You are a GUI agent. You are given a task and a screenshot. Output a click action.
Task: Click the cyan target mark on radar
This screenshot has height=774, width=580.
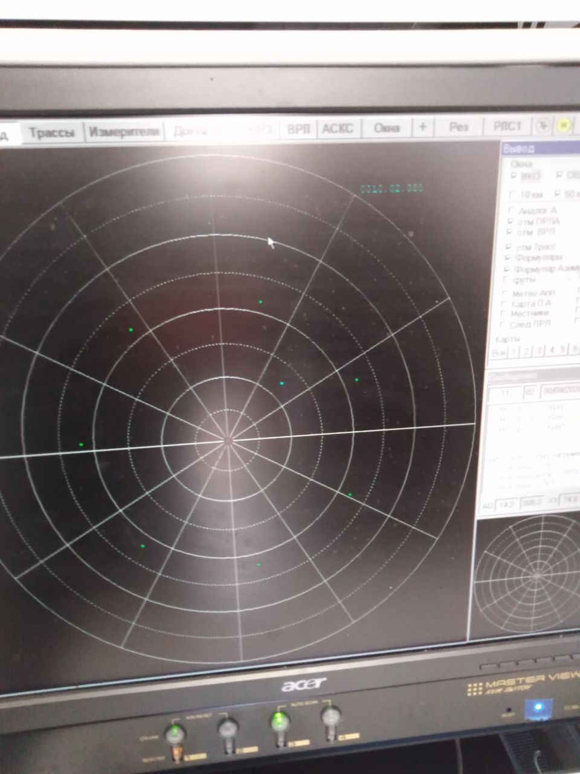point(282,383)
